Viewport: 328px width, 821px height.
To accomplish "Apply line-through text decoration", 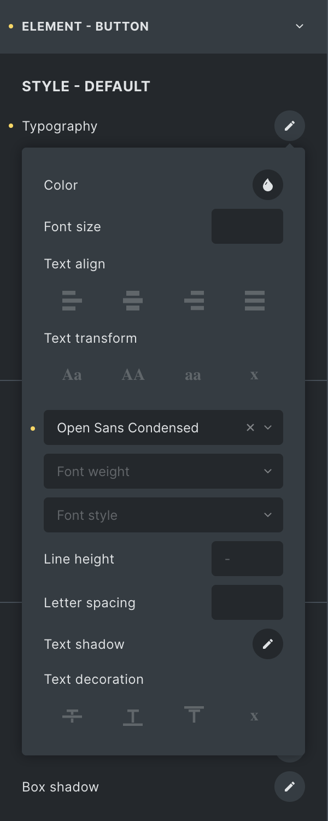I will pyautogui.click(x=72, y=716).
